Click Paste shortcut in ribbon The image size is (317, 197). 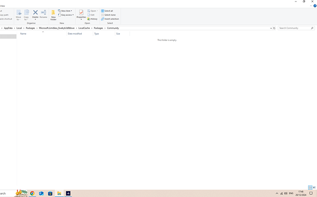pos(6,19)
